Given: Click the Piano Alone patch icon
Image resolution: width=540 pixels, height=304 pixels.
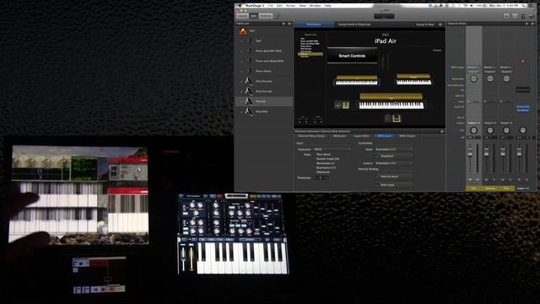Looking at the screenshot, I should pyautogui.click(x=250, y=71).
